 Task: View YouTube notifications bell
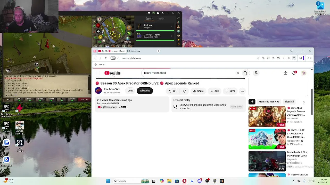point(294,73)
